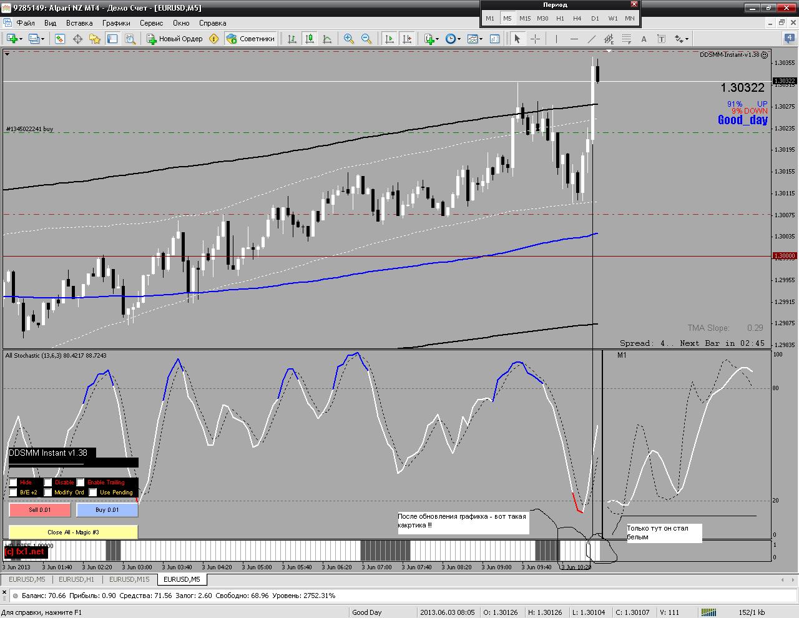799x618 pixels.
Task: Click the Sell 0.01 button
Action: 40,510
